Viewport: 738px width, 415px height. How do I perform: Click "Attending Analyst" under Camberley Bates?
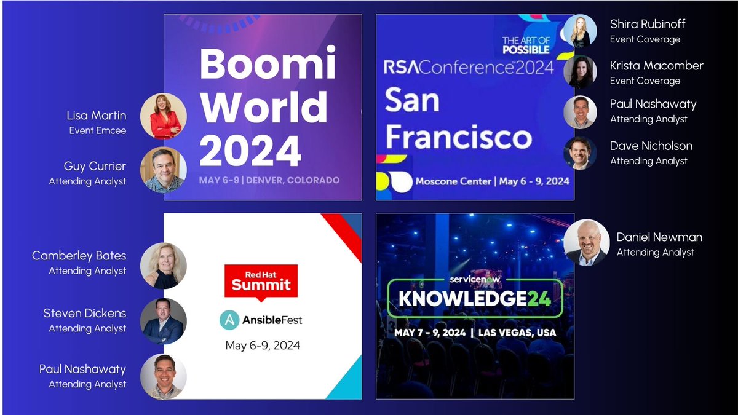pos(88,271)
